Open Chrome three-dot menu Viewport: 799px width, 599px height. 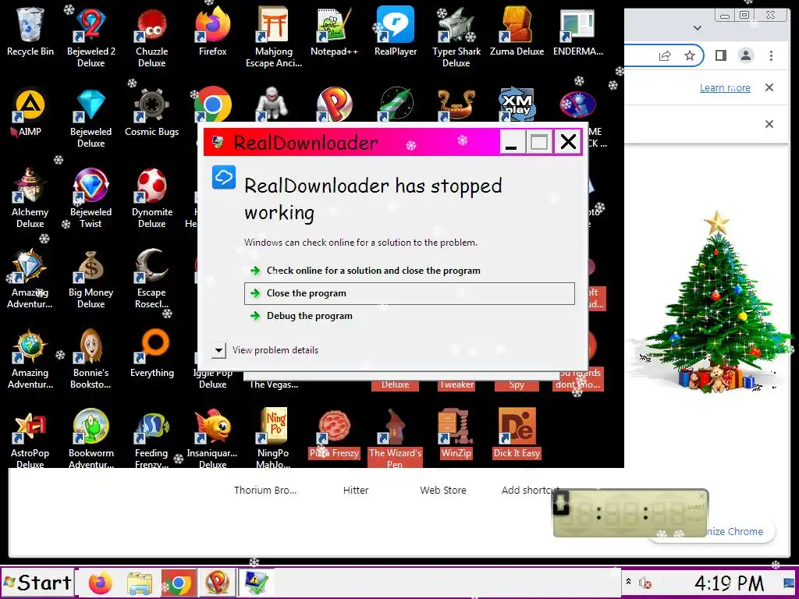771,55
